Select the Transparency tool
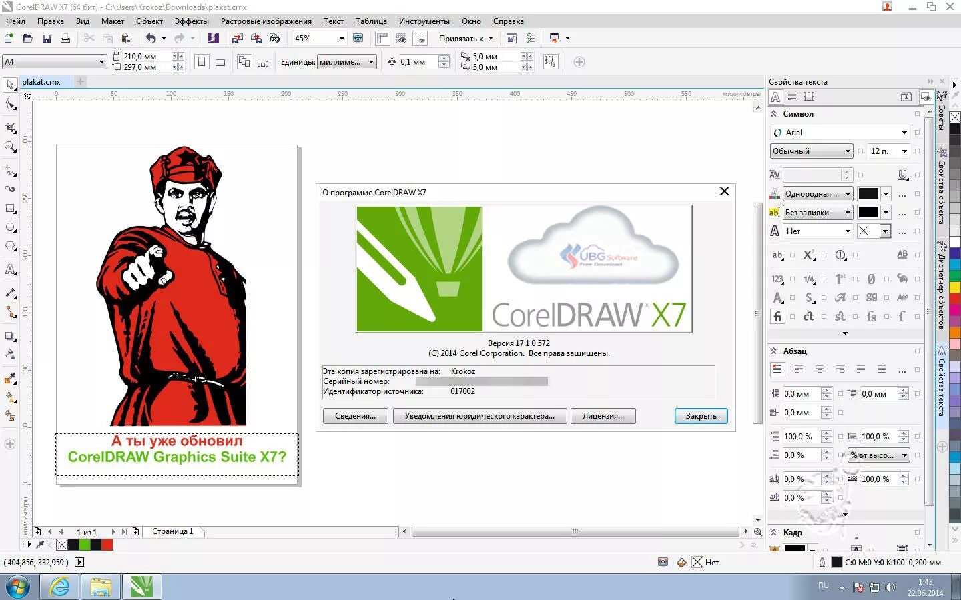The height and width of the screenshot is (600, 961). click(10, 355)
